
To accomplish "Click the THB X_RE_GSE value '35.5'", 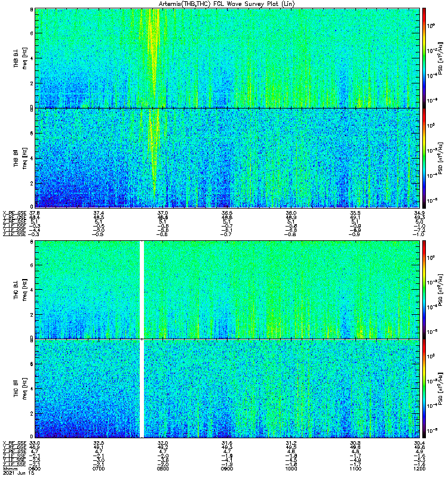I will tap(355, 213).
